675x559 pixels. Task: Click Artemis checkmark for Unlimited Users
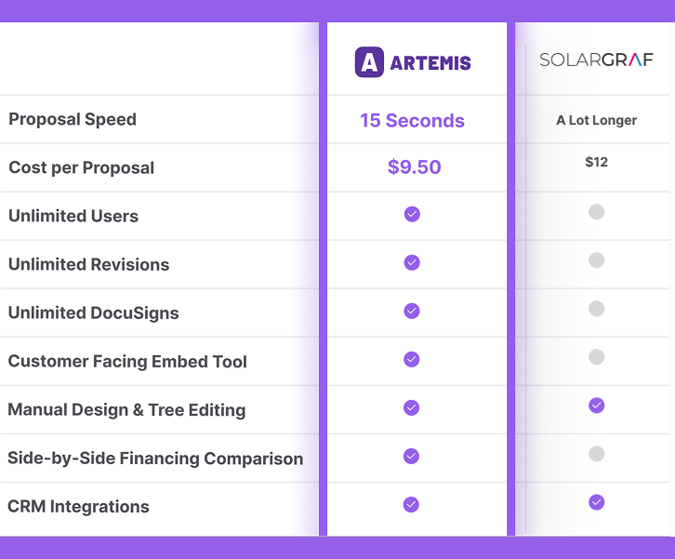pos(412,214)
